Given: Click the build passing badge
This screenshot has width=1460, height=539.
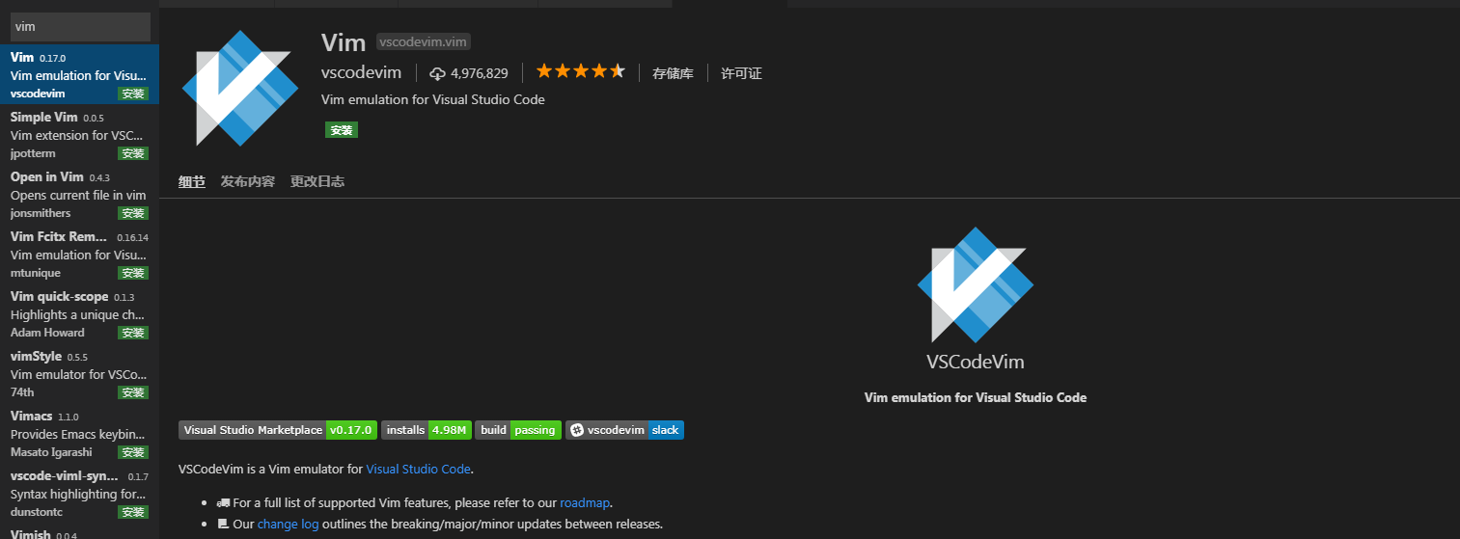Looking at the screenshot, I should pyautogui.click(x=518, y=430).
